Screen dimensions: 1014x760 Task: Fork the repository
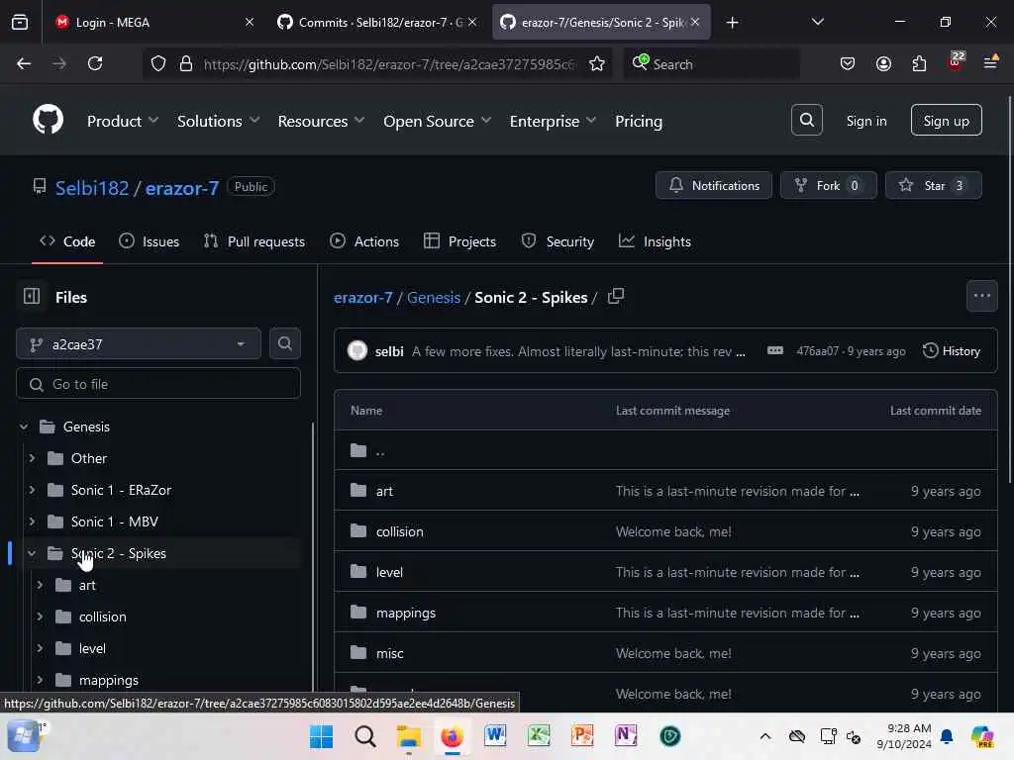(x=829, y=185)
